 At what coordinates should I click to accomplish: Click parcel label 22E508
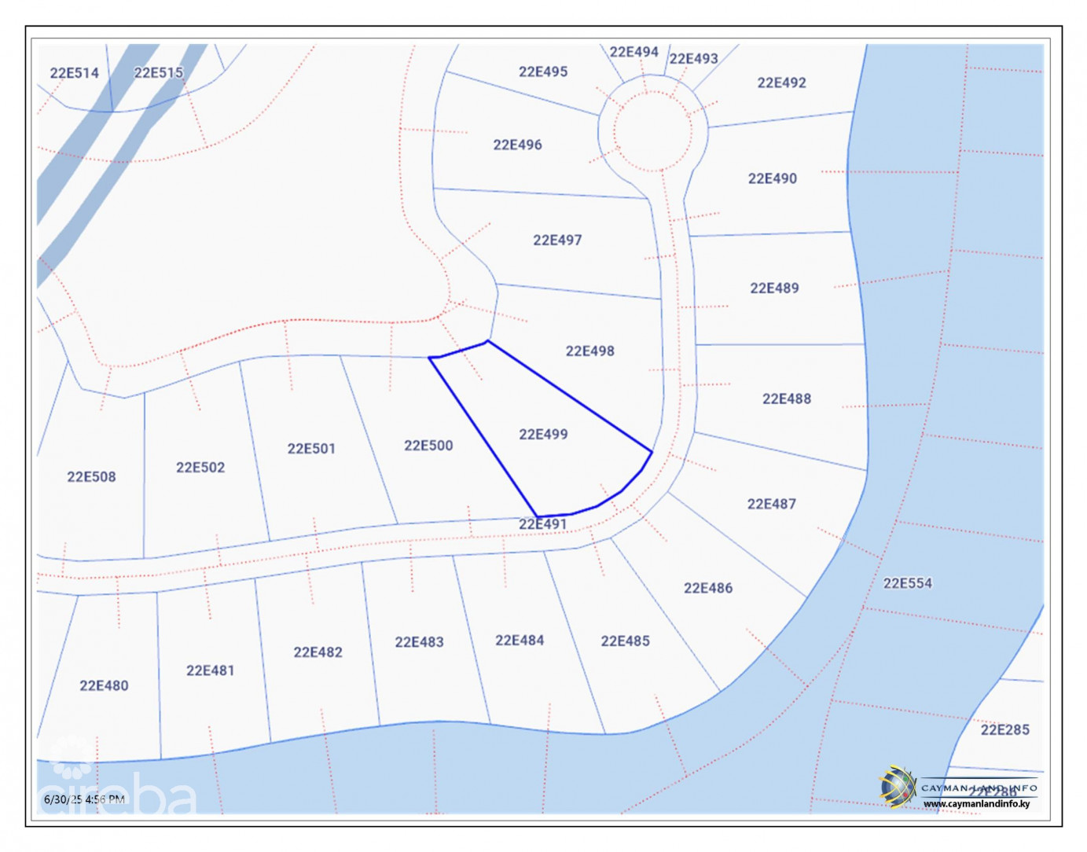click(91, 476)
